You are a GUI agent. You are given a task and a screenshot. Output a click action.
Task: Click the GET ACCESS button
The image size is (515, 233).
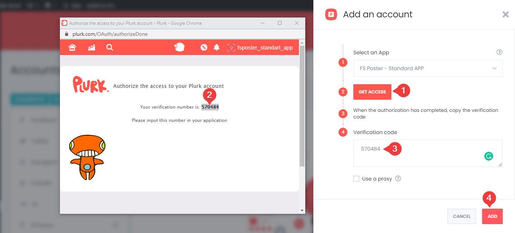tap(372, 92)
